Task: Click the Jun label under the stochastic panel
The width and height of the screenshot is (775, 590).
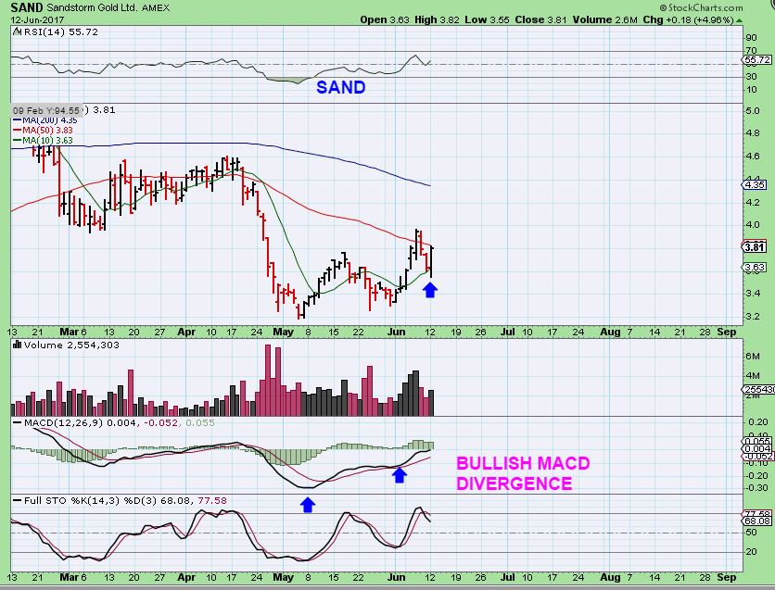Action: point(397,577)
